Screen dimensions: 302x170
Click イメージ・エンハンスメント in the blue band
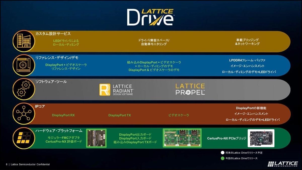click(x=247, y=66)
